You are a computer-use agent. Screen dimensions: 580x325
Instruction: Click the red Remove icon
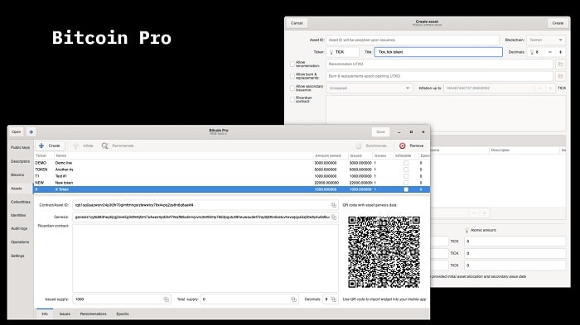click(x=403, y=146)
